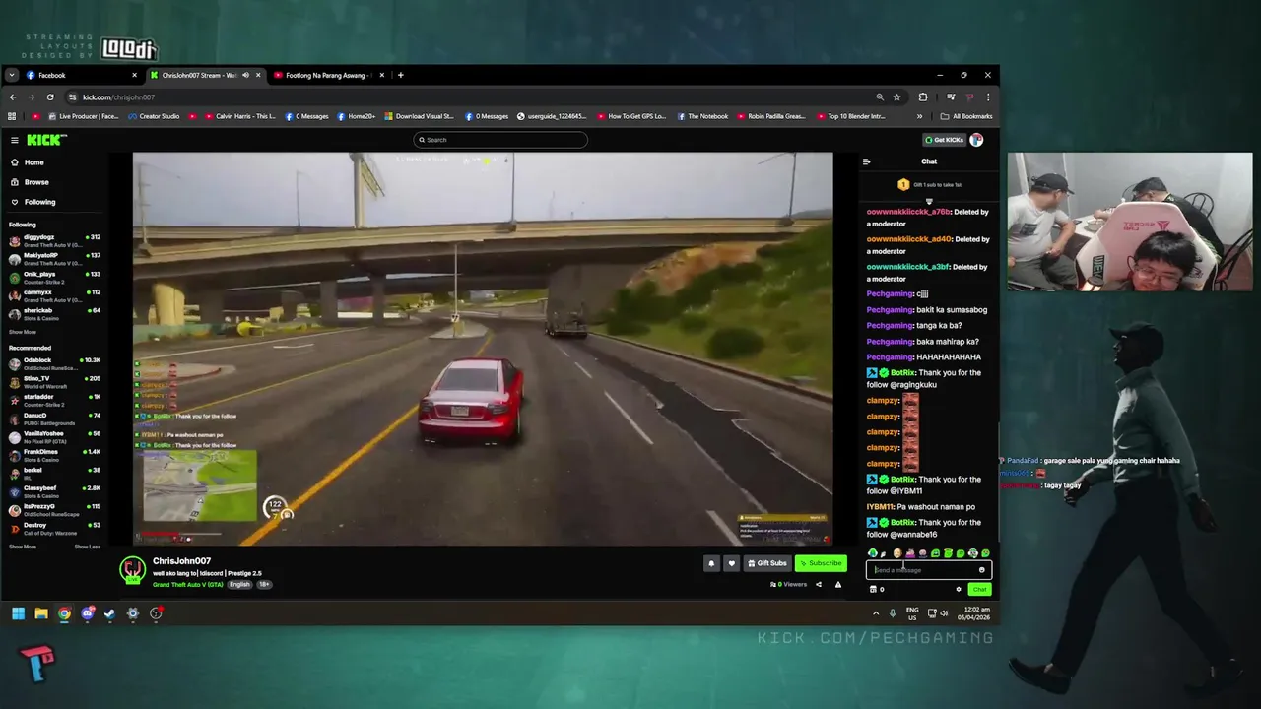This screenshot has height=709, width=1261.
Task: Switch to Footlong Na Parang Aswang tab
Action: tap(328, 75)
